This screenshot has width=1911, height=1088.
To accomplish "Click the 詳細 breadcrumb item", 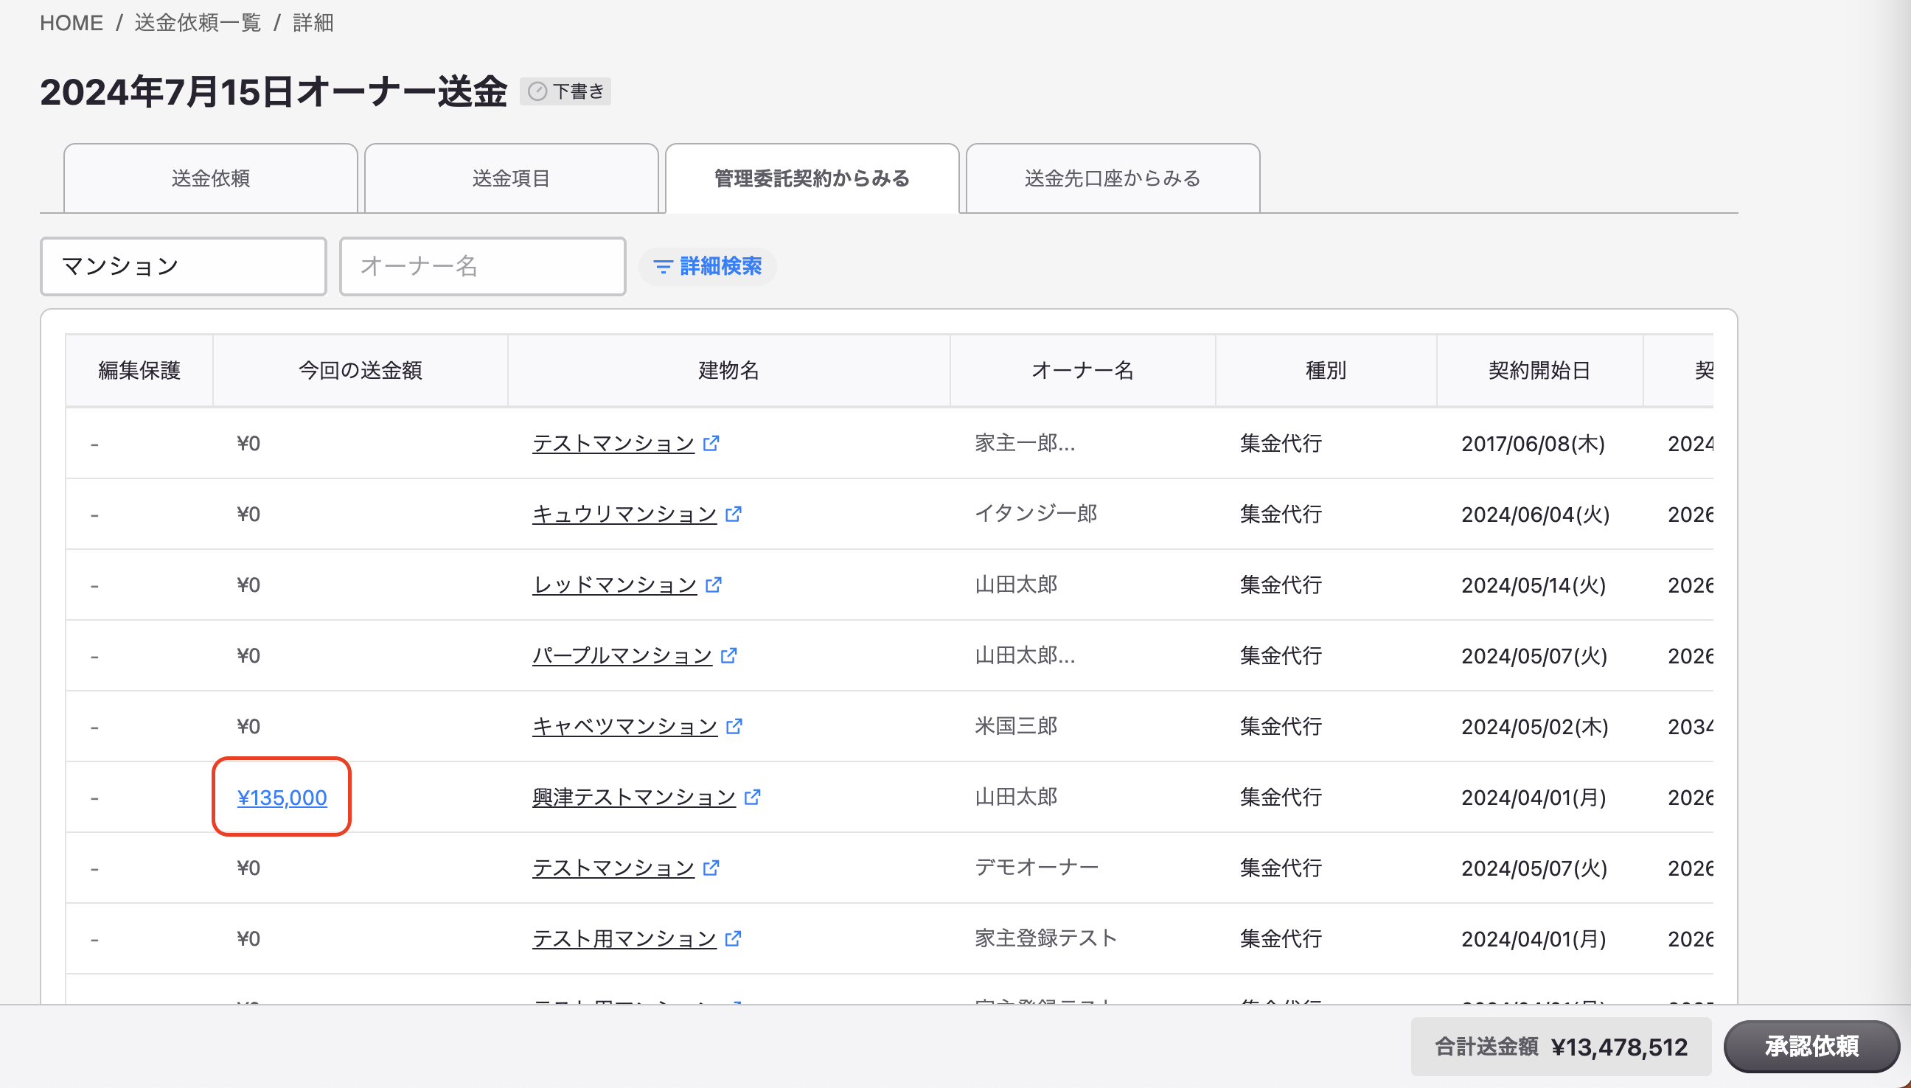I will (313, 23).
